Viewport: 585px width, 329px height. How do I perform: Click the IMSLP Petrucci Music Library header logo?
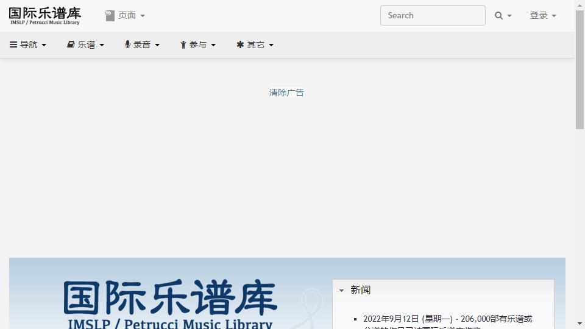coord(44,16)
